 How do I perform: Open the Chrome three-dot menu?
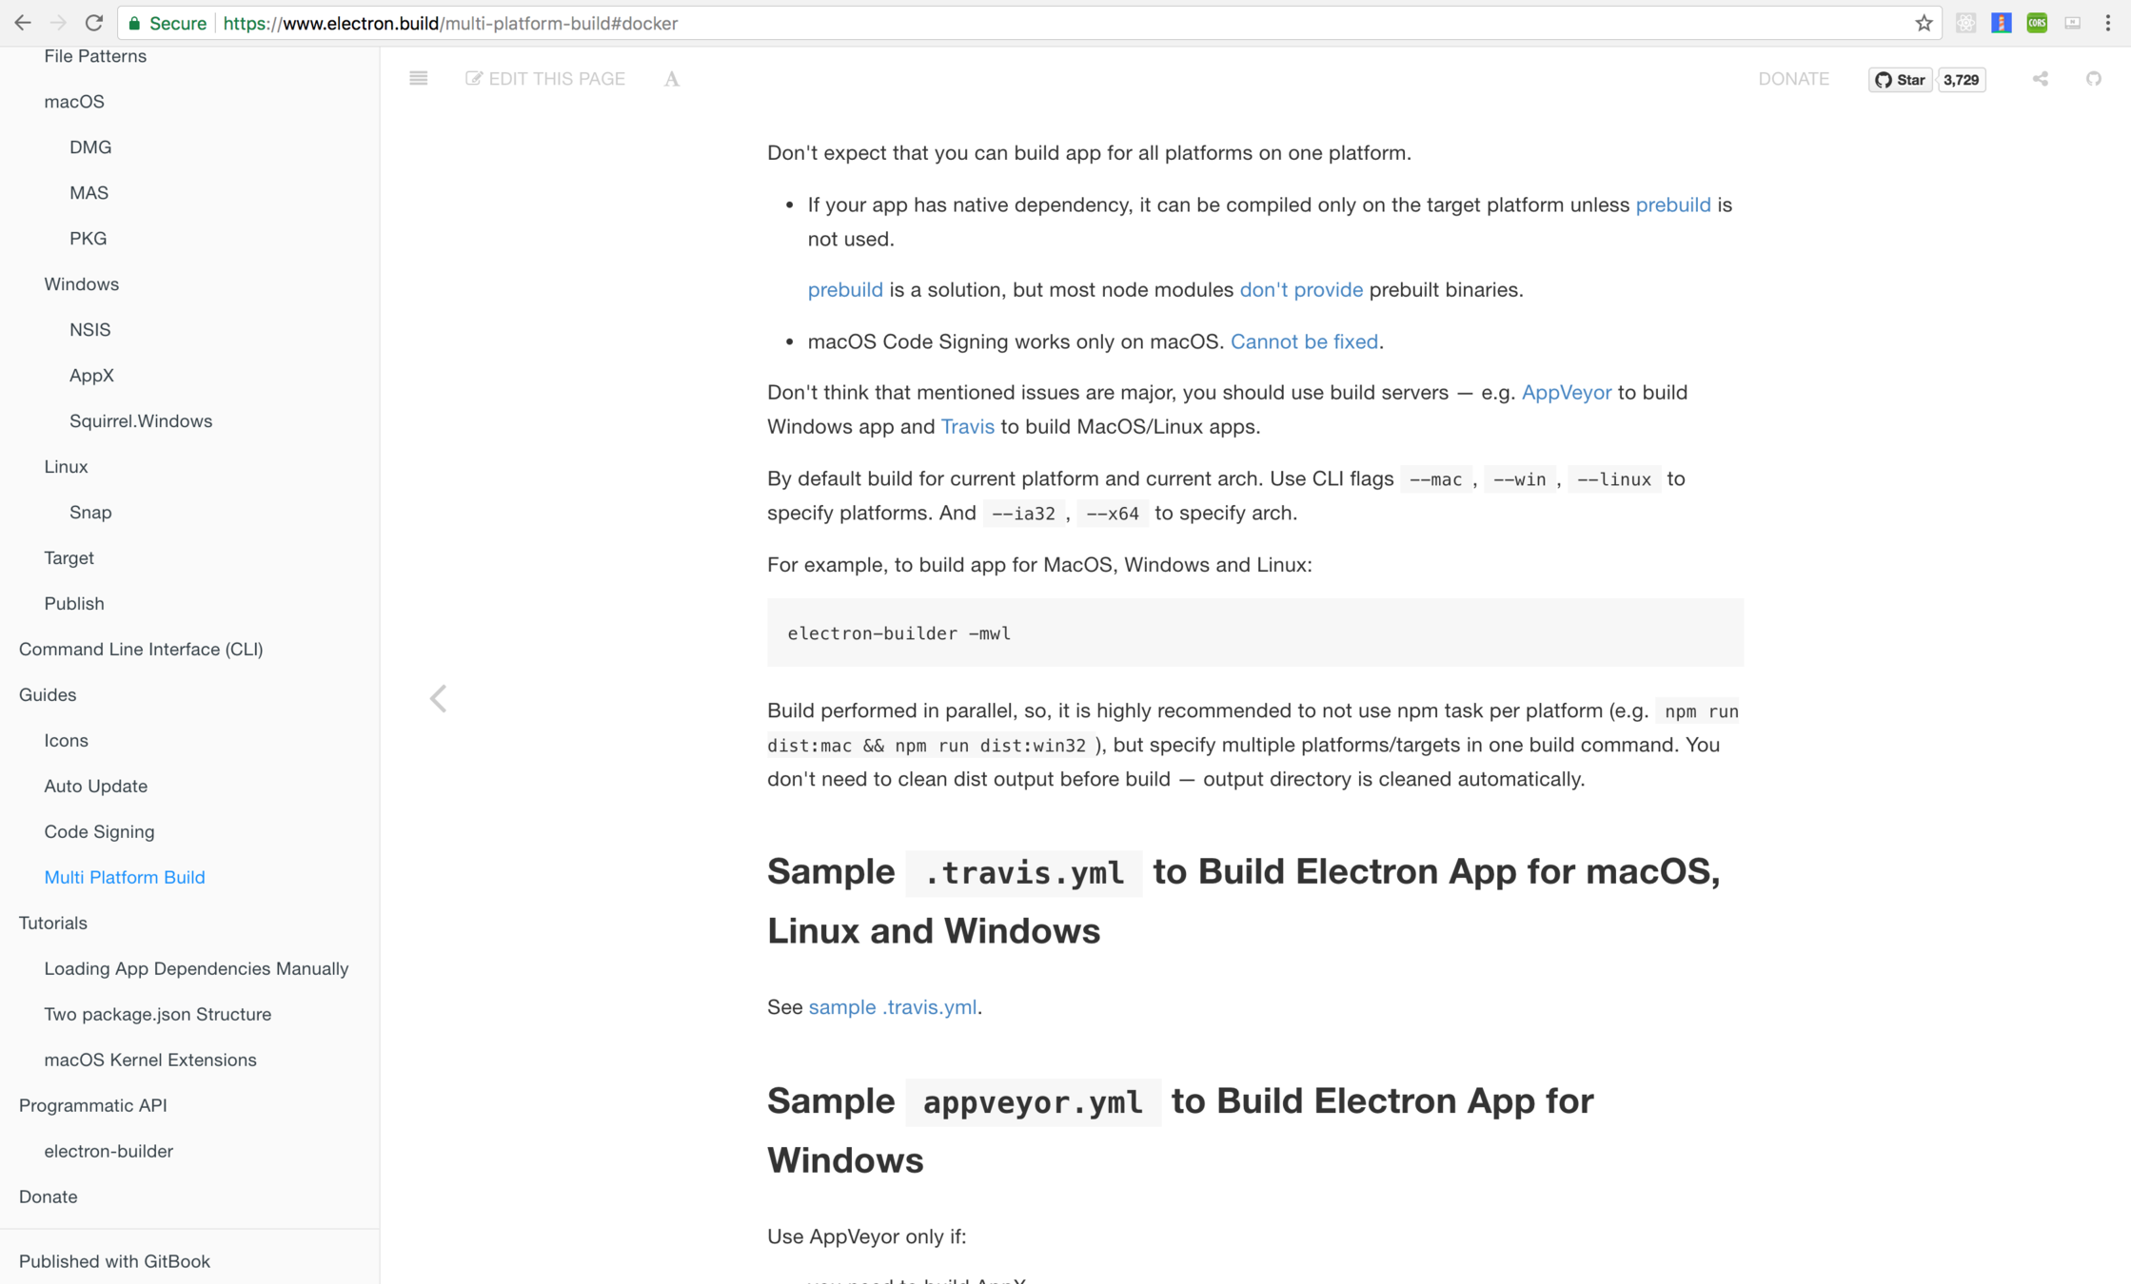coord(2108,23)
